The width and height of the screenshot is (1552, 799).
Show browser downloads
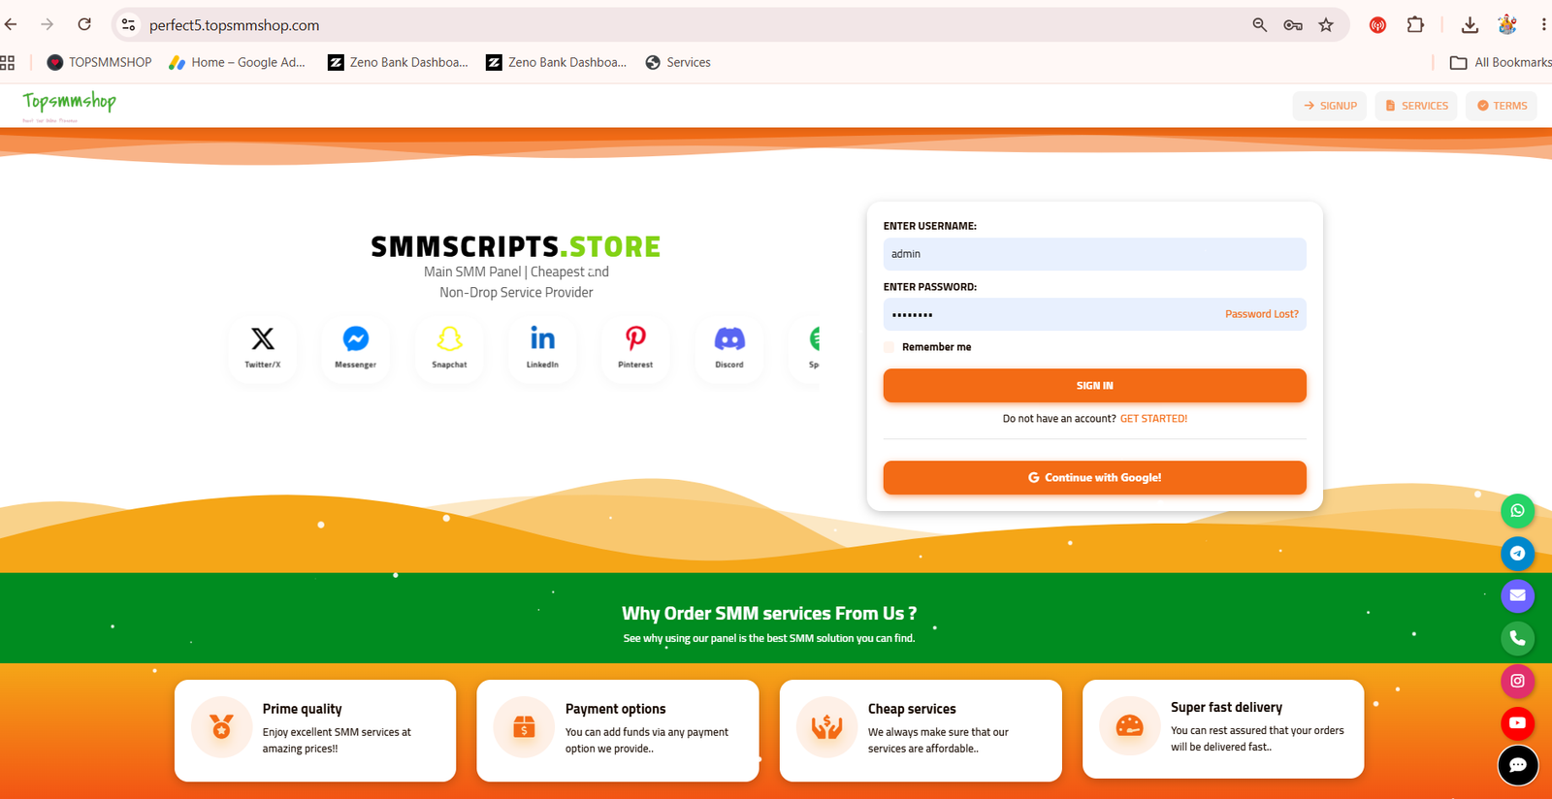[x=1470, y=25]
